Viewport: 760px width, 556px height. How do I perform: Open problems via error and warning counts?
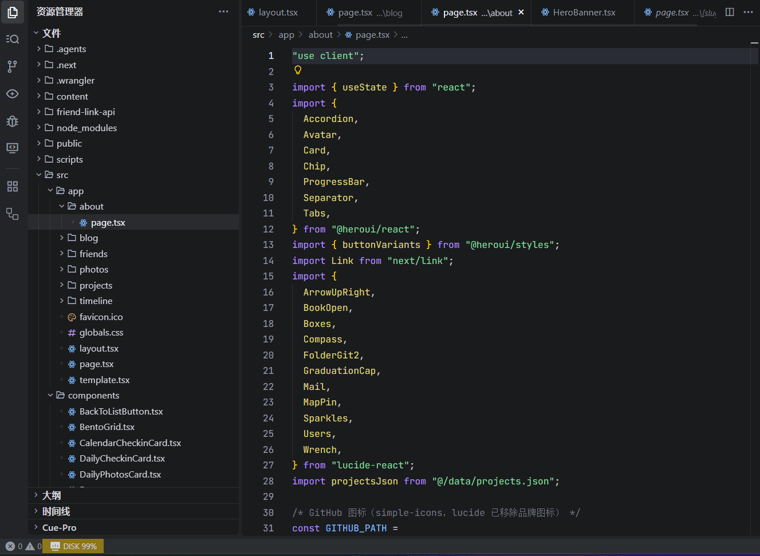(23, 546)
